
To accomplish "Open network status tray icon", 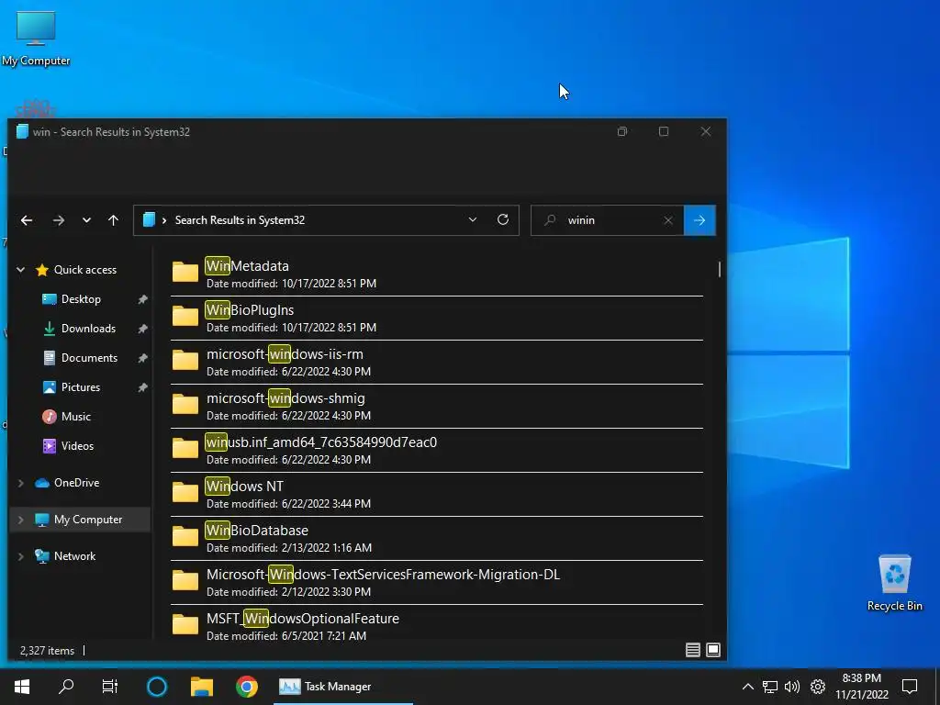I will pyautogui.click(x=770, y=687).
